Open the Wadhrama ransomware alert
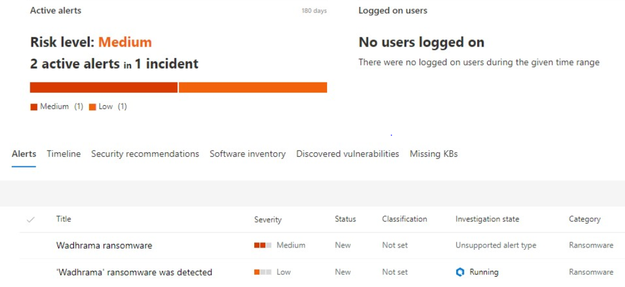 click(x=104, y=245)
